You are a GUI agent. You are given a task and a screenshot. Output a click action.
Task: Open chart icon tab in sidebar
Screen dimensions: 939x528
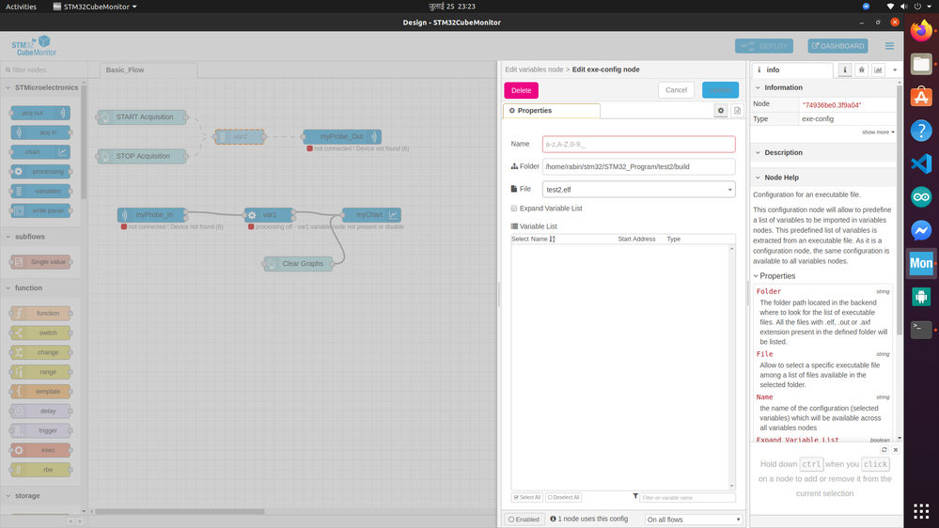[x=878, y=70]
